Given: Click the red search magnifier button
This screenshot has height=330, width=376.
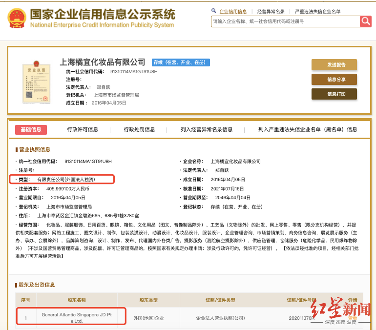Looking at the screenshot, I should 365,21.
